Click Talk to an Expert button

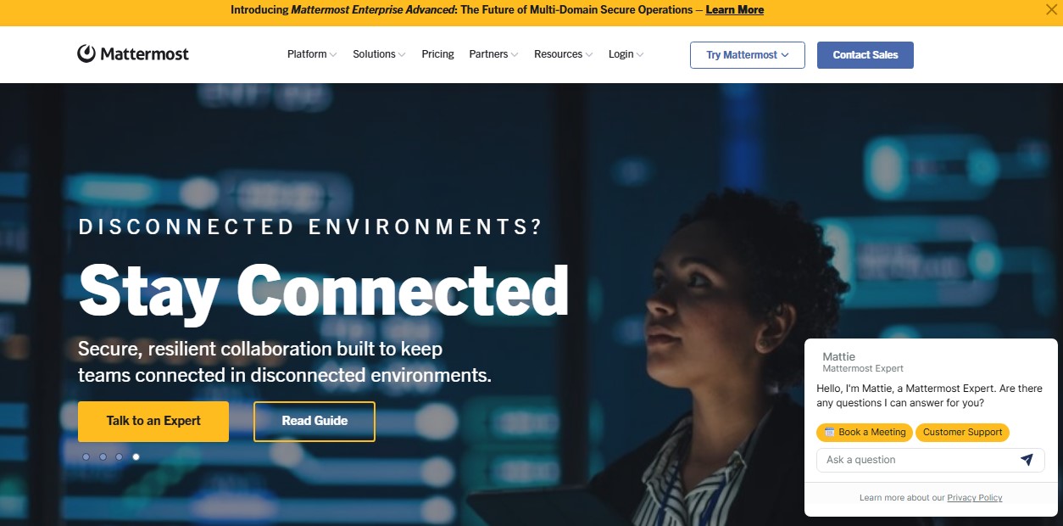click(153, 421)
